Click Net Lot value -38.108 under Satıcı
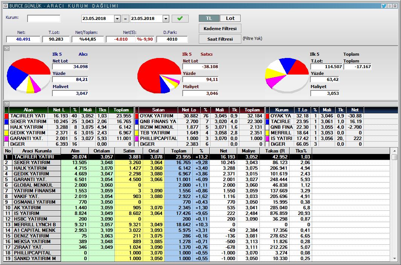 pyautogui.click(x=200, y=67)
